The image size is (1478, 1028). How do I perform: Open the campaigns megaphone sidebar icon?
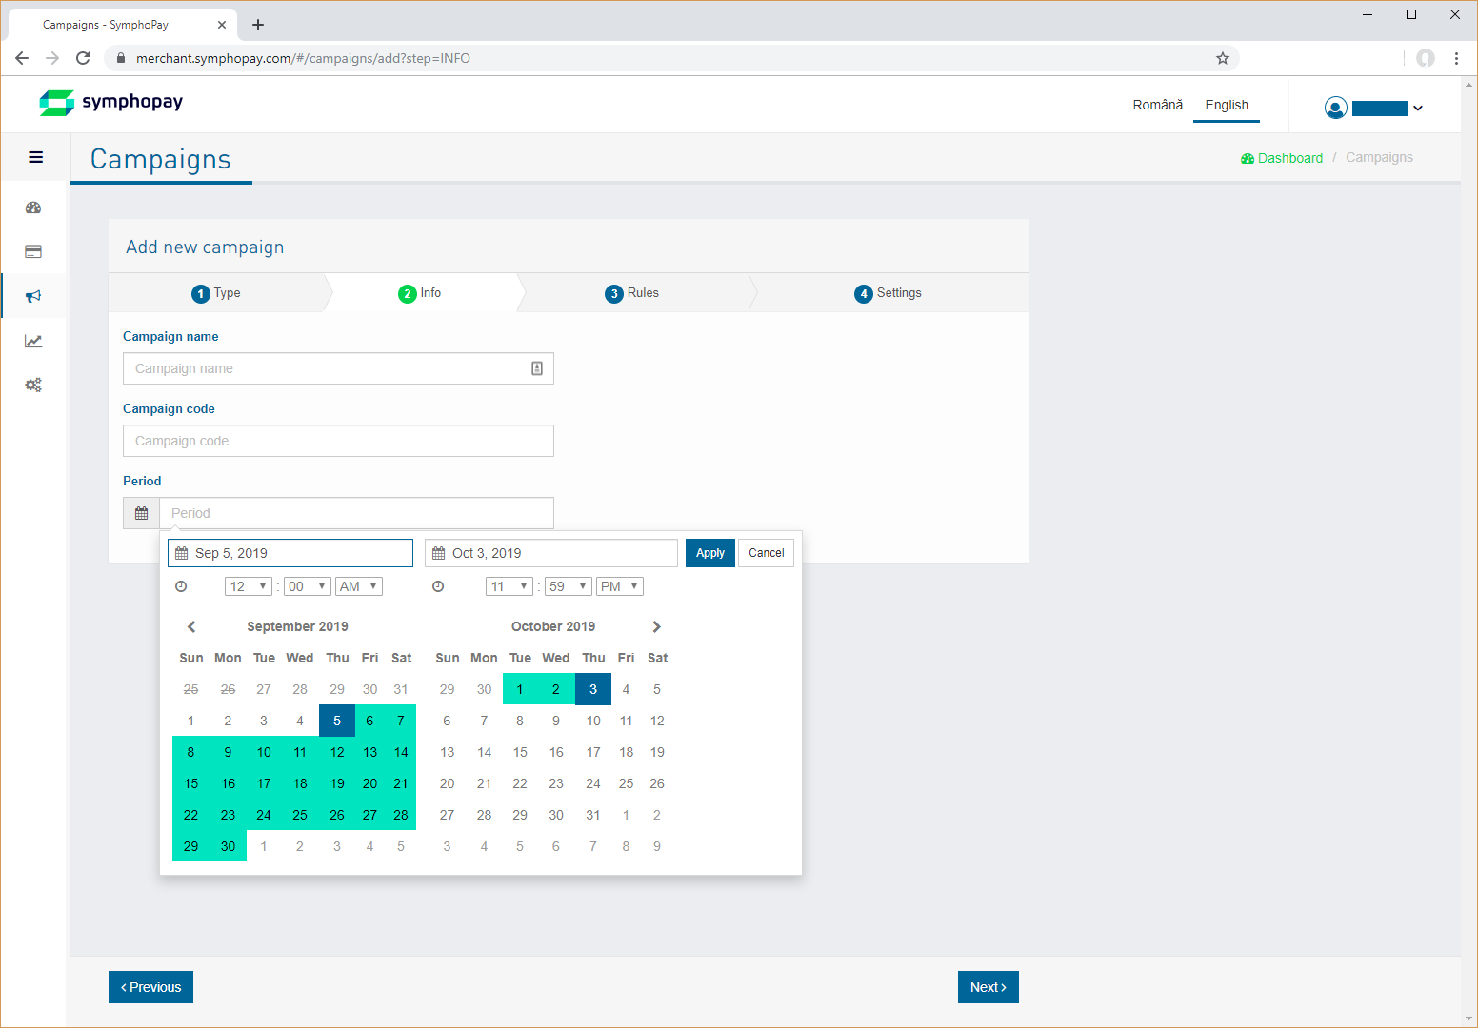[x=33, y=296]
